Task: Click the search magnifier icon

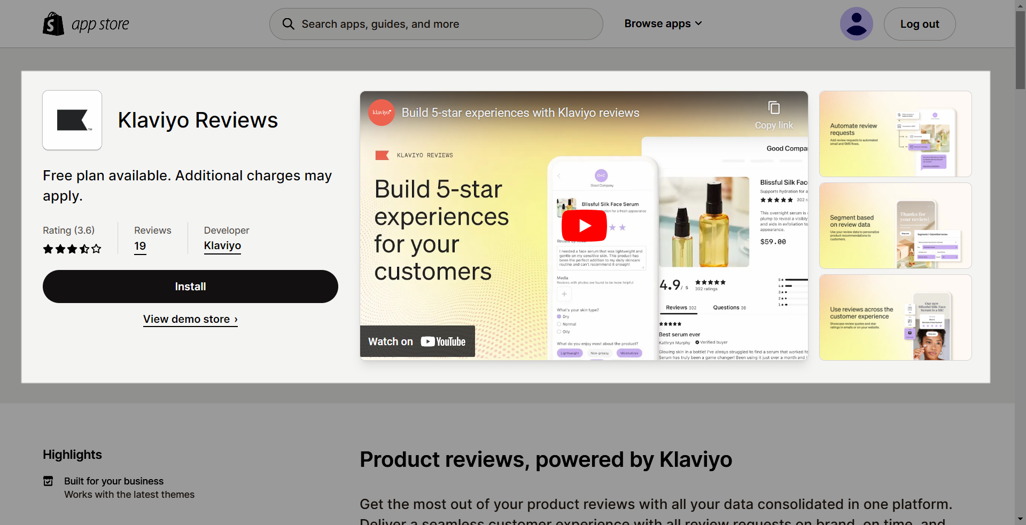Action: coord(288,24)
